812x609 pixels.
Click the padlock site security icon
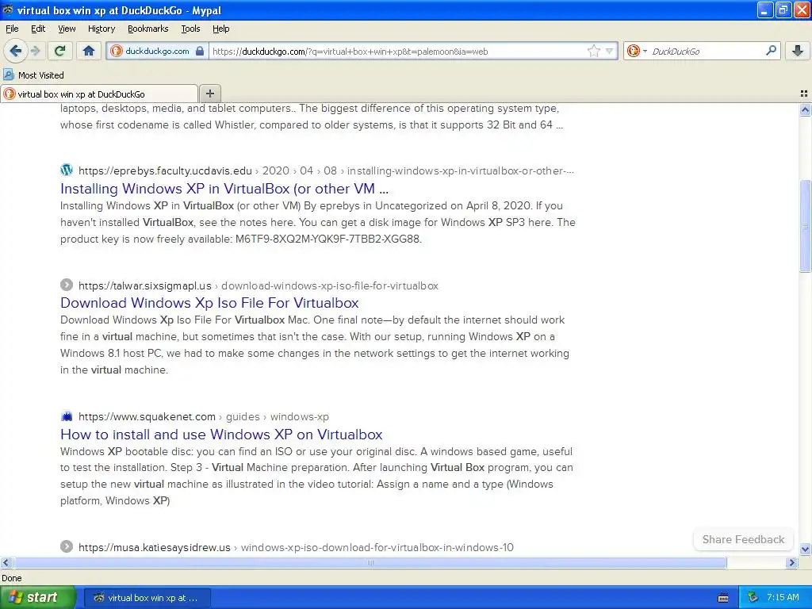click(199, 52)
